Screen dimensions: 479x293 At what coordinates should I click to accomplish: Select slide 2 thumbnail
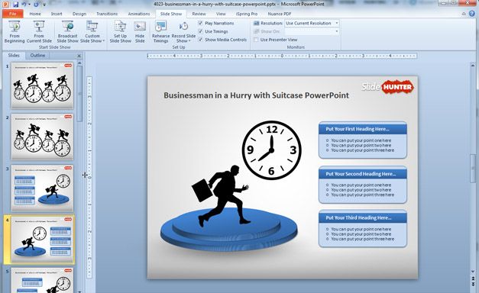click(43, 137)
